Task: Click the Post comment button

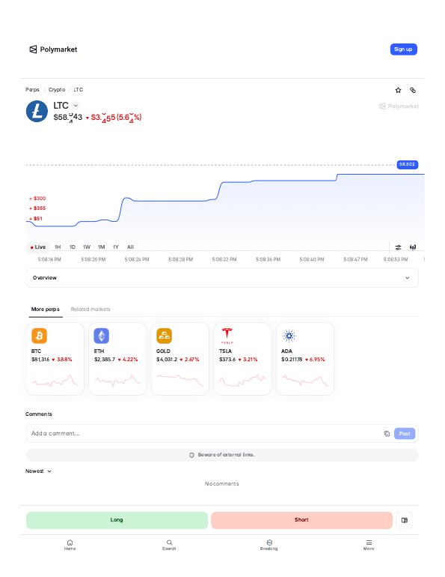Action: click(405, 433)
